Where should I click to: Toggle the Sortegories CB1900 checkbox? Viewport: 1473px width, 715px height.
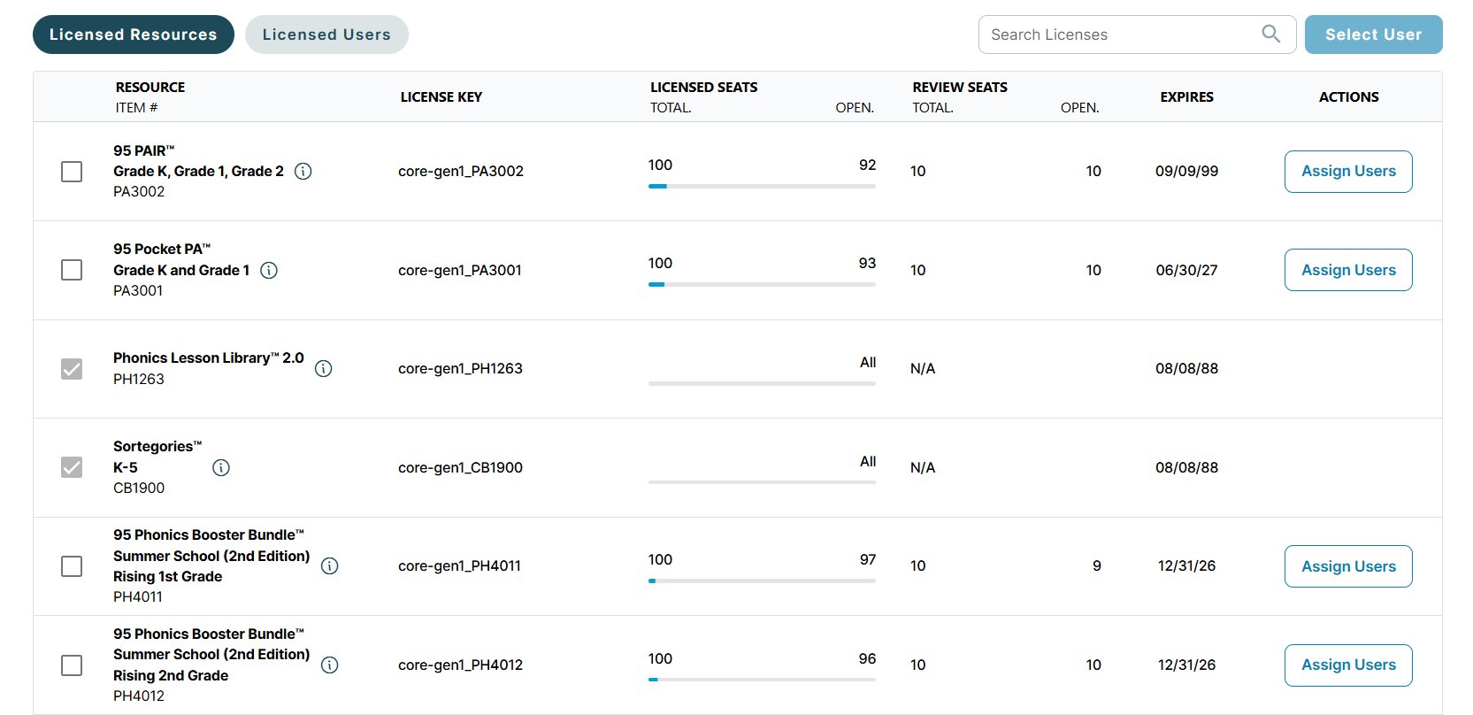tap(72, 467)
